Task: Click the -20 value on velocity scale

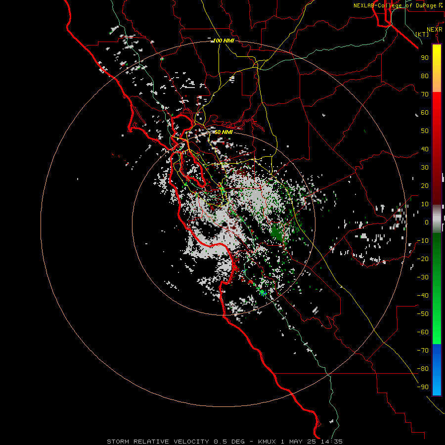Action: [423, 259]
